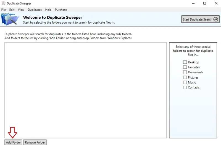This screenshot has height=150, width=221.
Task: Click the Add Folder button
Action: (13, 142)
